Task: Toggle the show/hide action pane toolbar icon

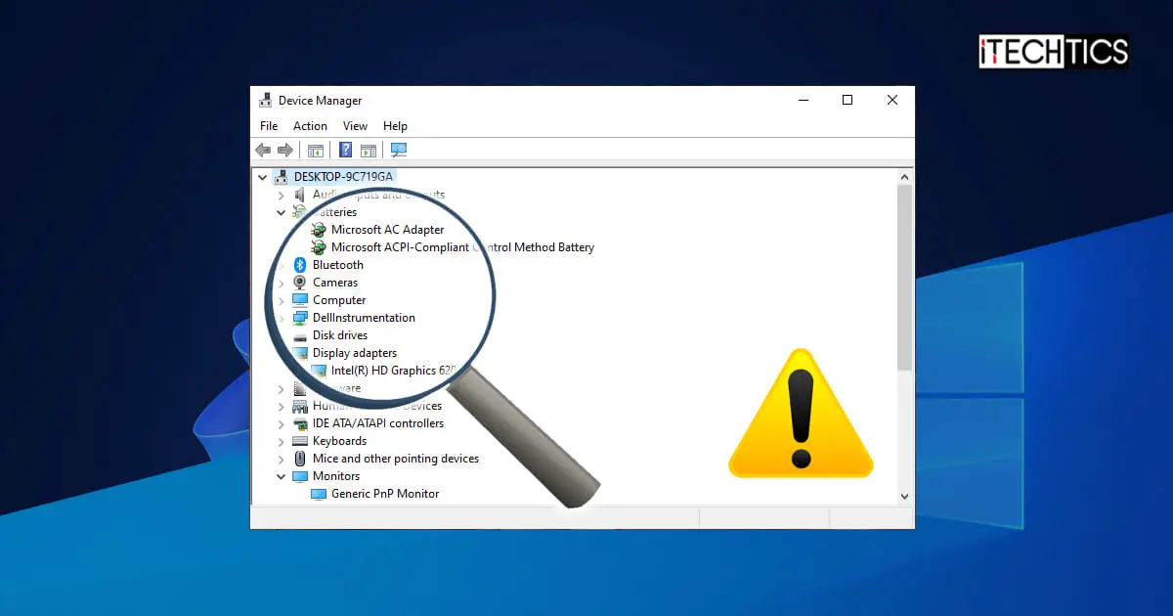Action: coord(369,151)
